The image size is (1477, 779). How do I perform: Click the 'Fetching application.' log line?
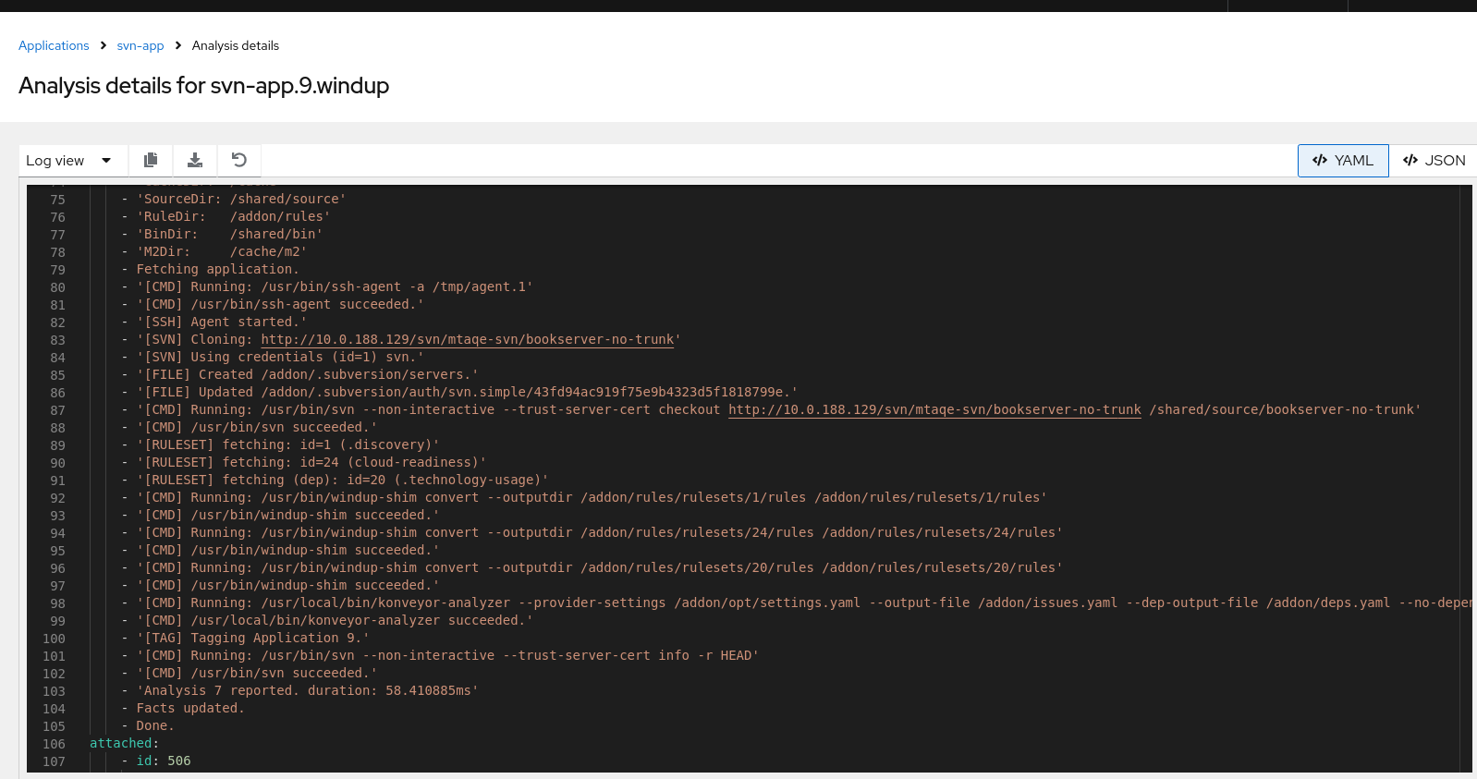[217, 269]
